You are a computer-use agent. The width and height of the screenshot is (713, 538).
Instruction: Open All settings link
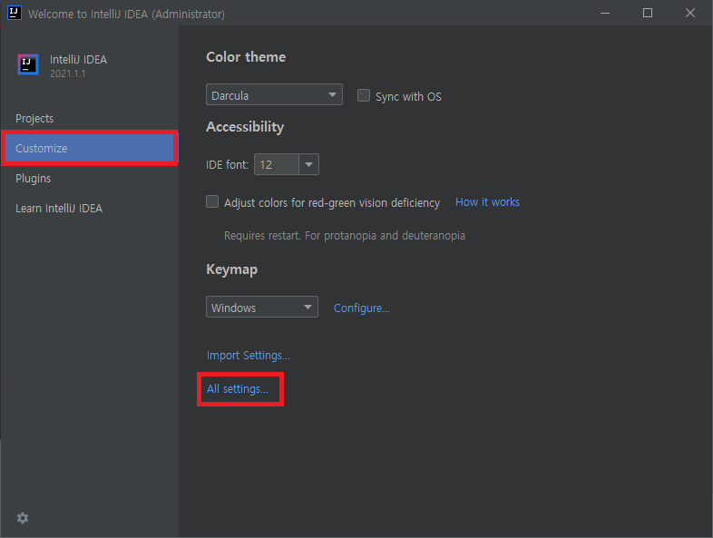[238, 389]
